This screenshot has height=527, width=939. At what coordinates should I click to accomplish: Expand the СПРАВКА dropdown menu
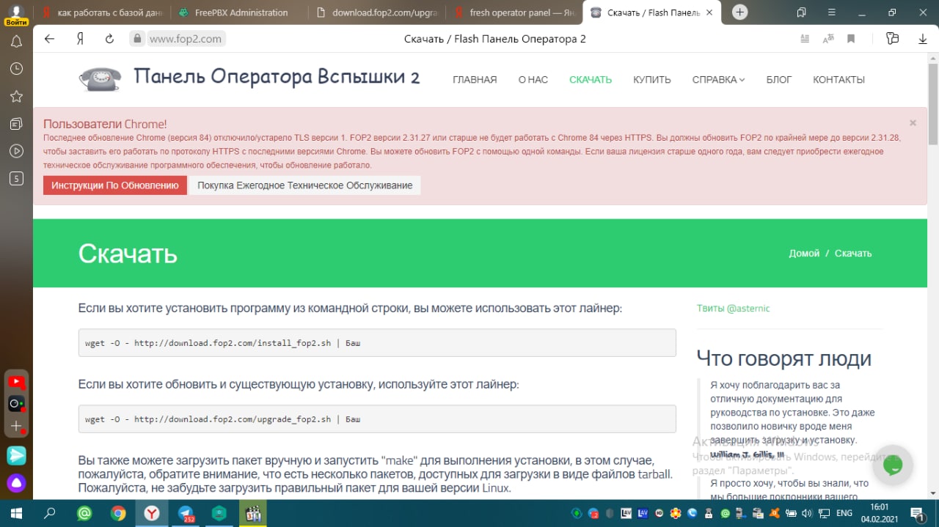click(718, 80)
